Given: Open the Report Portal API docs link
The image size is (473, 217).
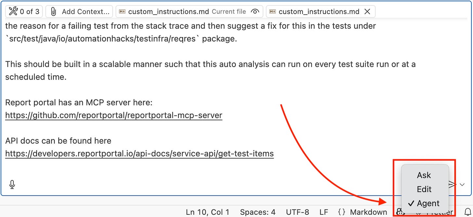Looking at the screenshot, I should pyautogui.click(x=139, y=153).
